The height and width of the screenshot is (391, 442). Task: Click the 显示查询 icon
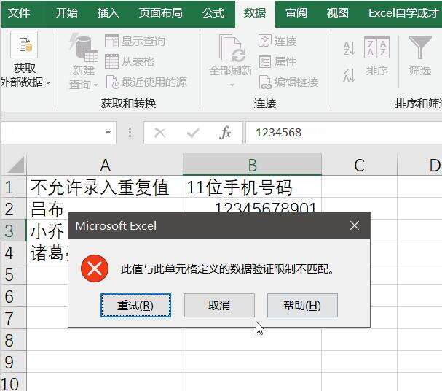point(111,42)
